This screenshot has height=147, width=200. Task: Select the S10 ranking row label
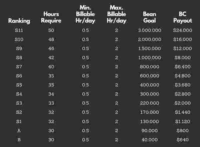click(x=19, y=39)
